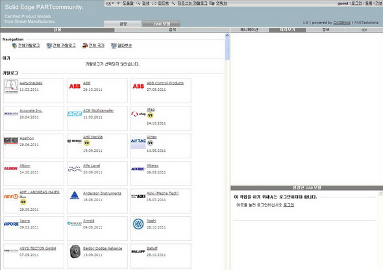Open the CADENAS link
This screenshot has height=270, width=383.
coord(342,23)
